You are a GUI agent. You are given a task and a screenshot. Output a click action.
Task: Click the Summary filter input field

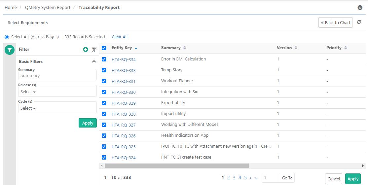click(x=57, y=76)
